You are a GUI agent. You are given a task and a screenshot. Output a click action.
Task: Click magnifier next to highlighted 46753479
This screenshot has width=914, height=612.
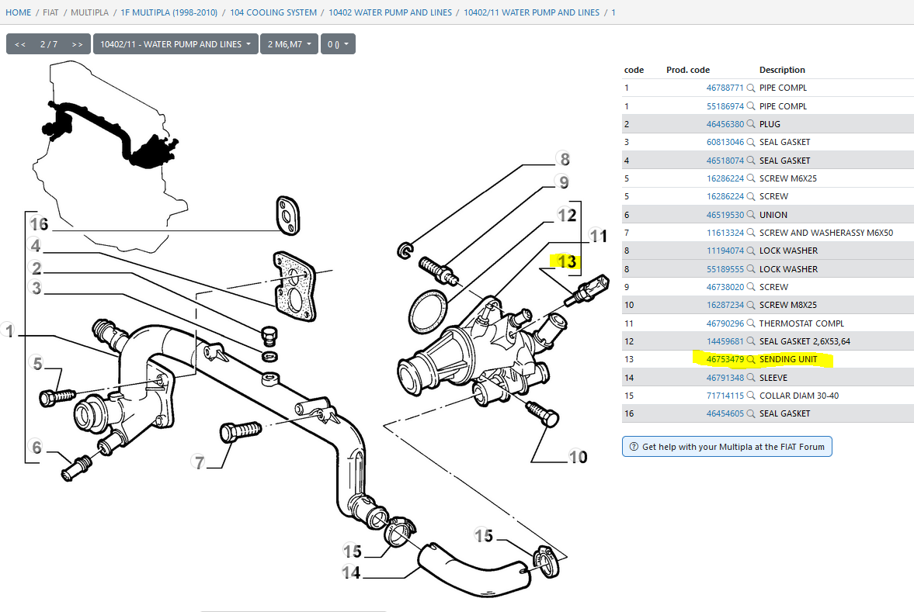coord(751,360)
